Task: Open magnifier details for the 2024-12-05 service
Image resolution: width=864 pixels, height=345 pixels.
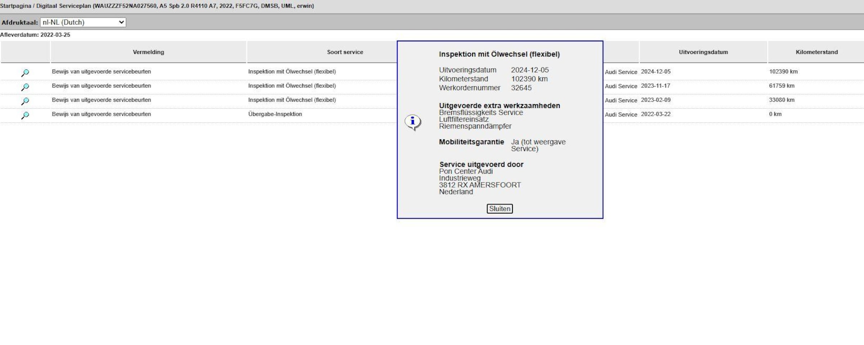Action: [x=25, y=73]
